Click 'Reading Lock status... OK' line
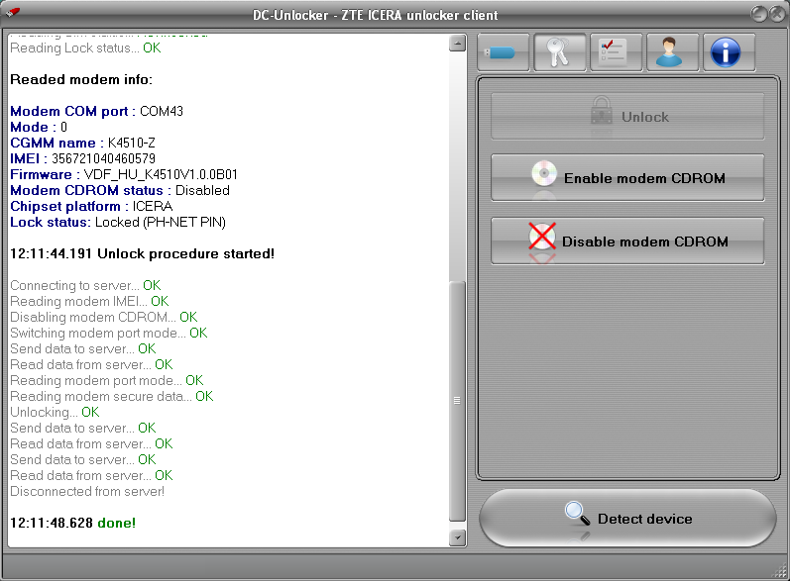Screen dimensions: 790x581 click(x=85, y=48)
